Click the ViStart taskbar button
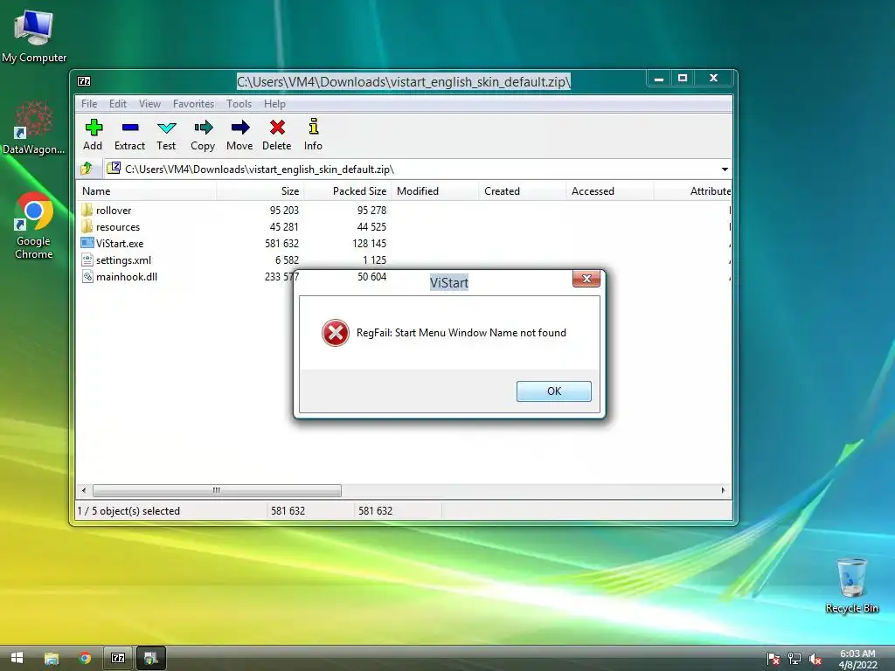The height and width of the screenshot is (671, 895). click(150, 658)
